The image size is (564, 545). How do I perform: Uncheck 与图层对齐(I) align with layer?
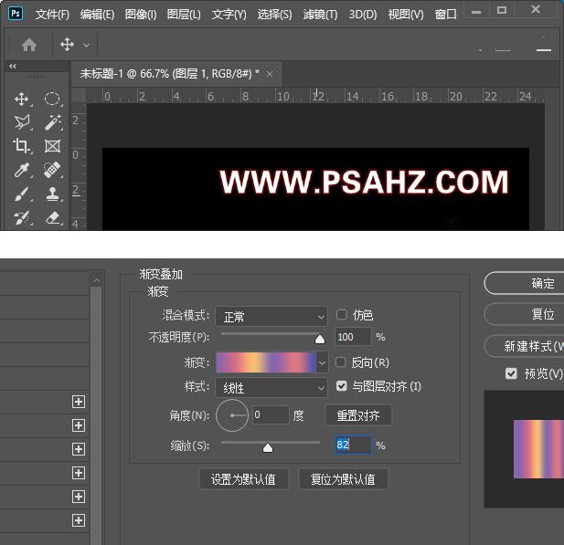pos(341,386)
